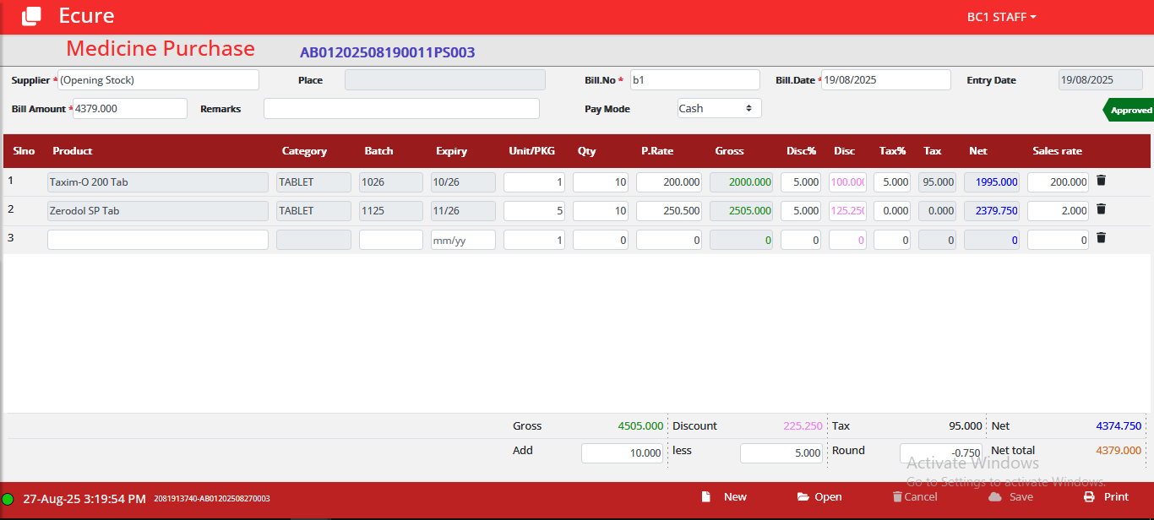1154x520 pixels.
Task: Click the Print printer icon
Action: [1090, 497]
